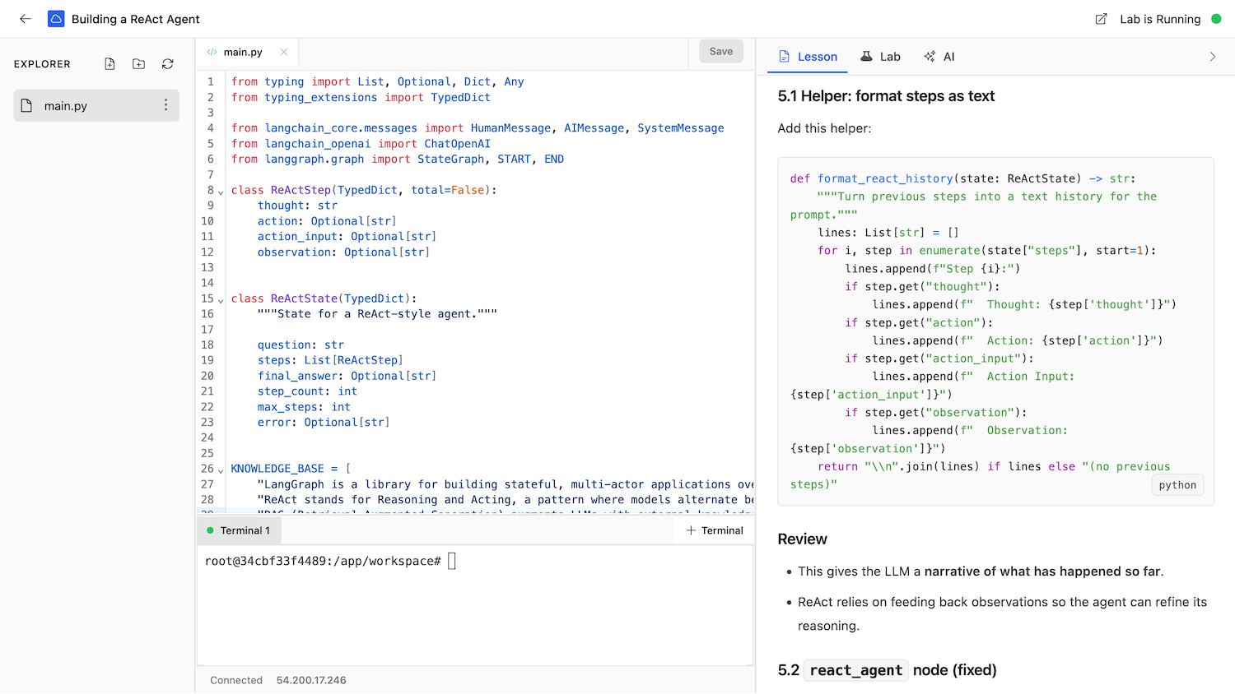Click the back arrow in the top bar
The height and width of the screenshot is (694, 1235).
25,18
